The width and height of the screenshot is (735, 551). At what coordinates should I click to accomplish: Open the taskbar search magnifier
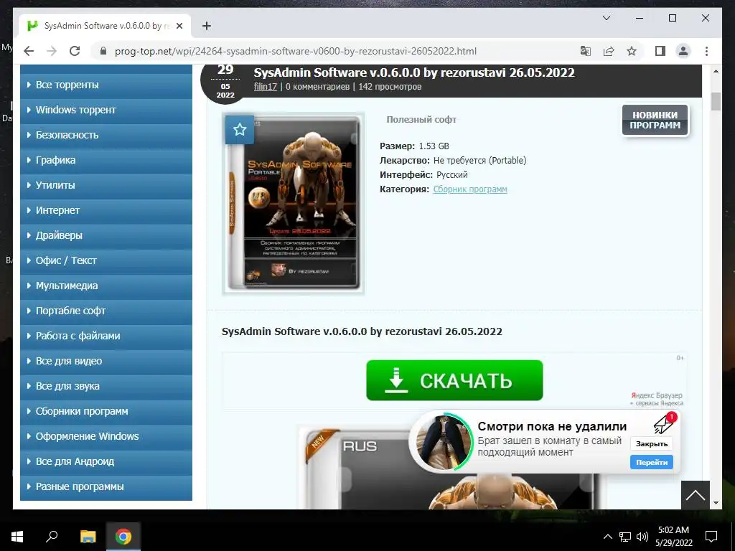(x=52, y=537)
